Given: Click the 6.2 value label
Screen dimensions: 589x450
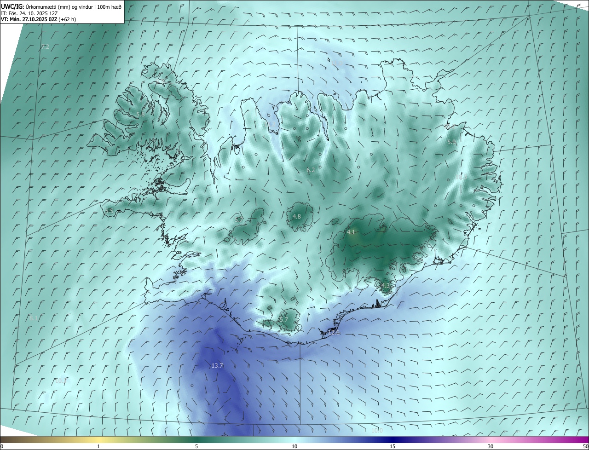Looking at the screenshot, I should point(311,170).
